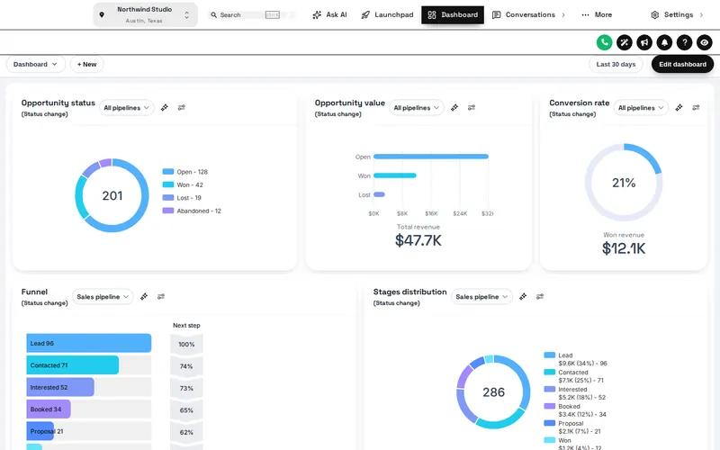Open filter settings icon on Opportunity value widget
The height and width of the screenshot is (450, 720).
[471, 107]
